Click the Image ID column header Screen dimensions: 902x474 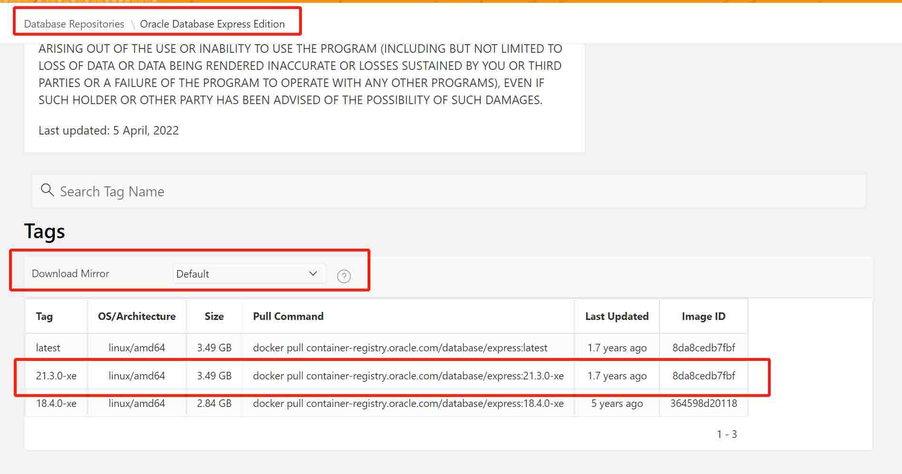pyautogui.click(x=703, y=316)
